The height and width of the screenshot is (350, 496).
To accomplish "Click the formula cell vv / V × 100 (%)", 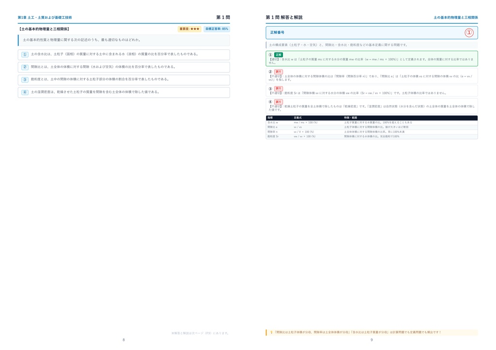I will [x=304, y=132].
